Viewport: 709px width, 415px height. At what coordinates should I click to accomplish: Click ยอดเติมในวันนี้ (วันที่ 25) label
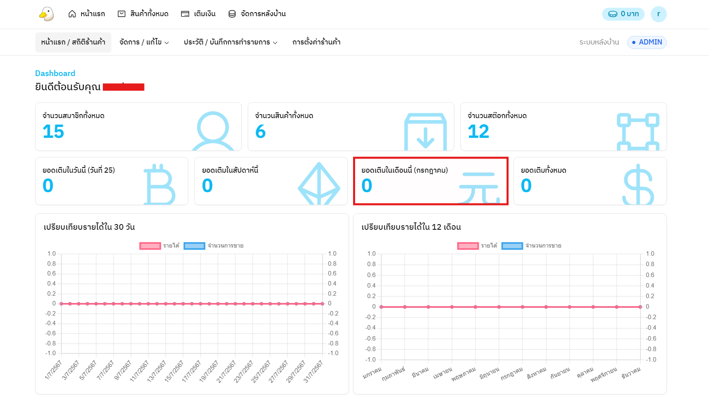(79, 170)
